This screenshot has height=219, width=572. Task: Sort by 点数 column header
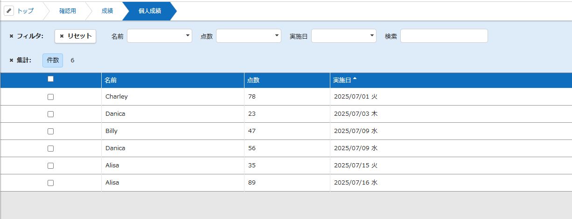(x=287, y=80)
